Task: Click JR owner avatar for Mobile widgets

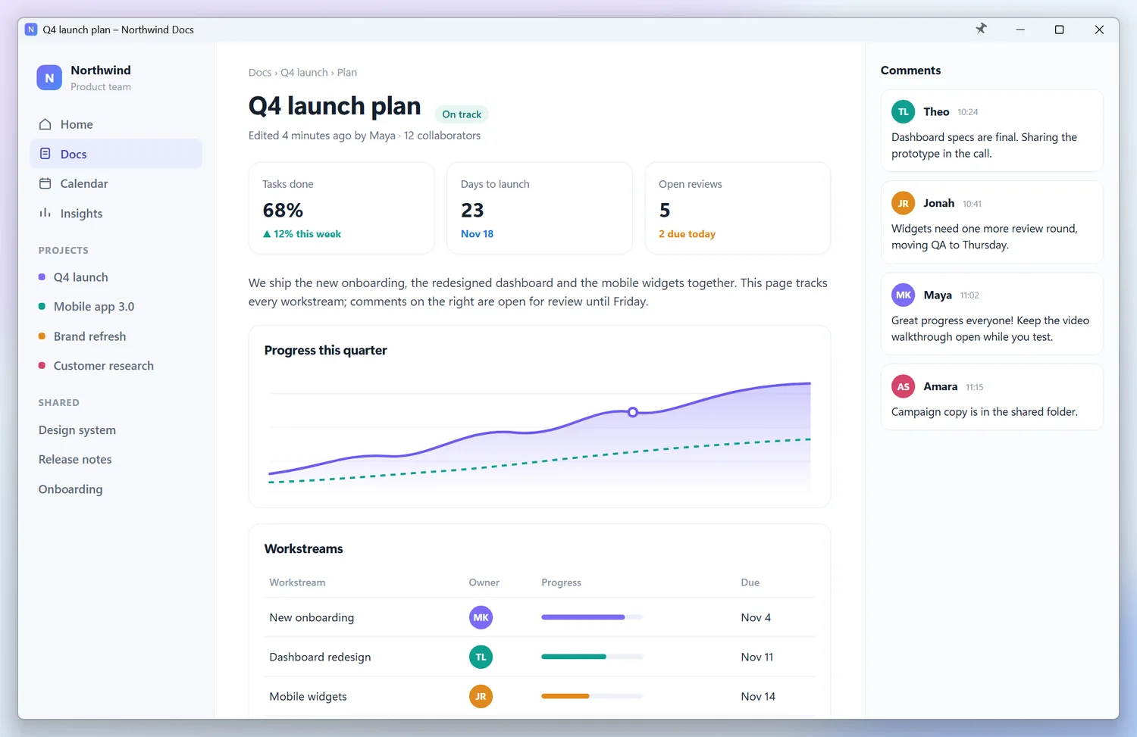Action: (x=481, y=696)
